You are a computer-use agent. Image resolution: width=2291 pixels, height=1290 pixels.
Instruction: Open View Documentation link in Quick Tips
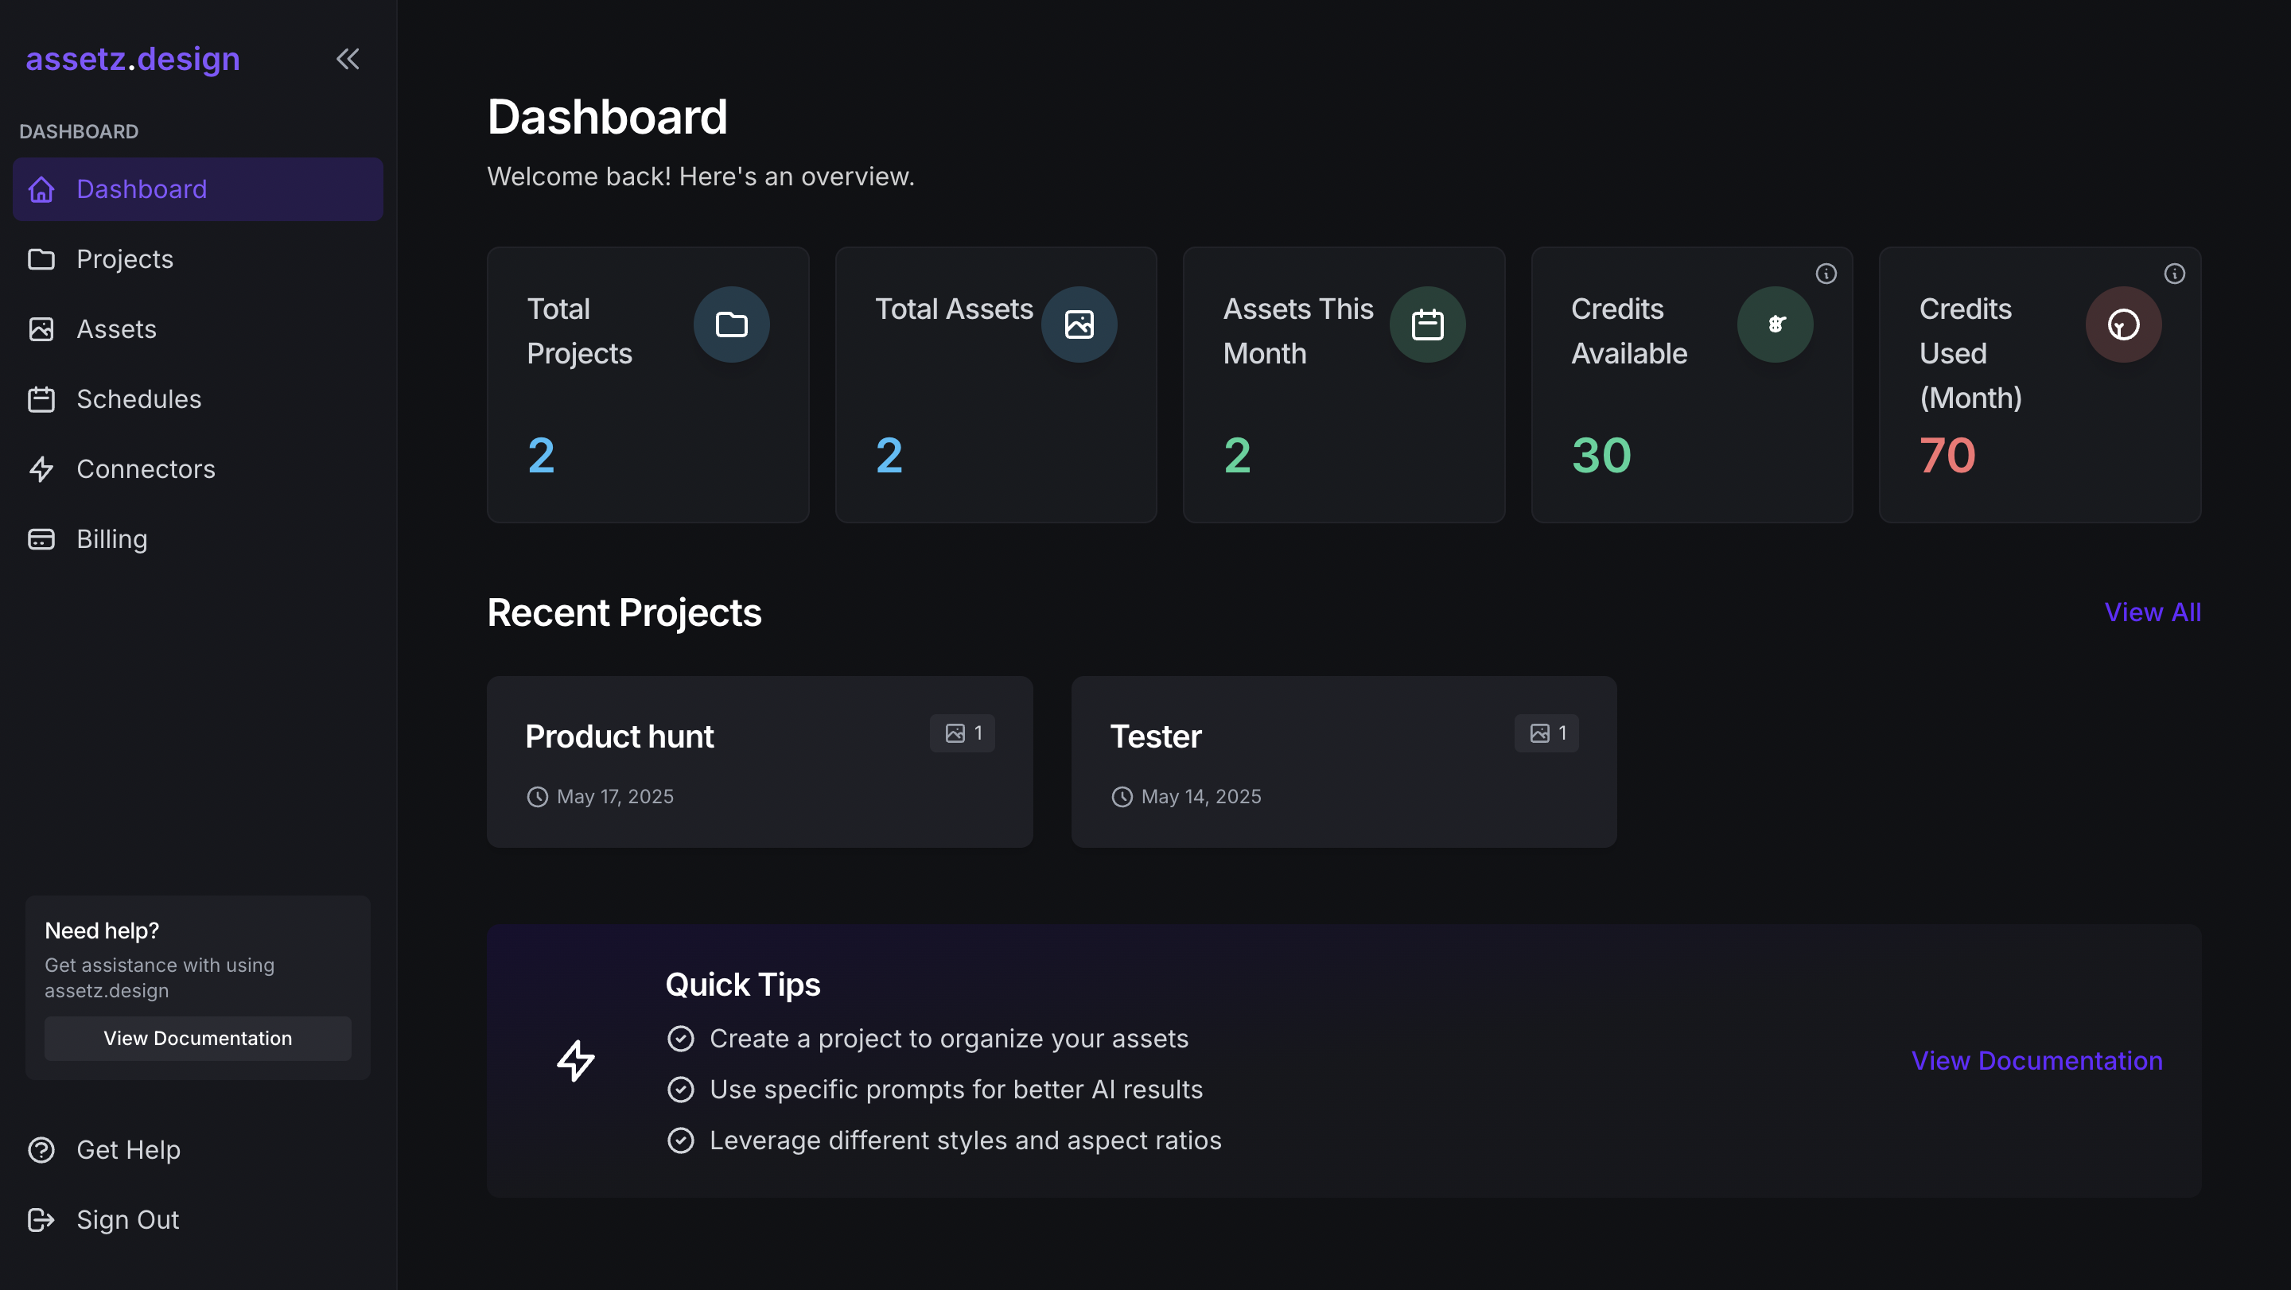click(x=2036, y=1061)
